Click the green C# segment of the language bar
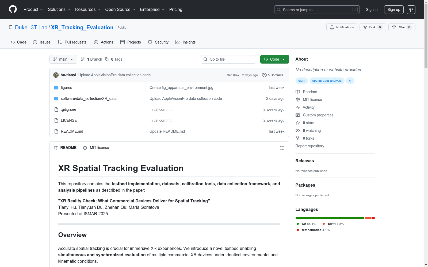The height and width of the screenshot is (267, 428). (x=330, y=218)
